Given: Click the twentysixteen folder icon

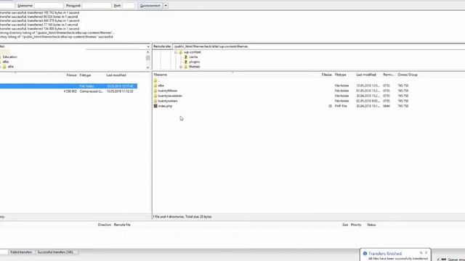Looking at the screenshot, I should [155, 101].
